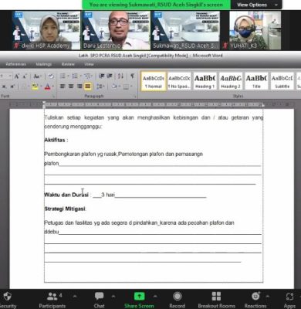Screen dimensions: 301x309
Task: Select Sukmawati_RSUD Aceh video thumbnail
Action: [185, 30]
